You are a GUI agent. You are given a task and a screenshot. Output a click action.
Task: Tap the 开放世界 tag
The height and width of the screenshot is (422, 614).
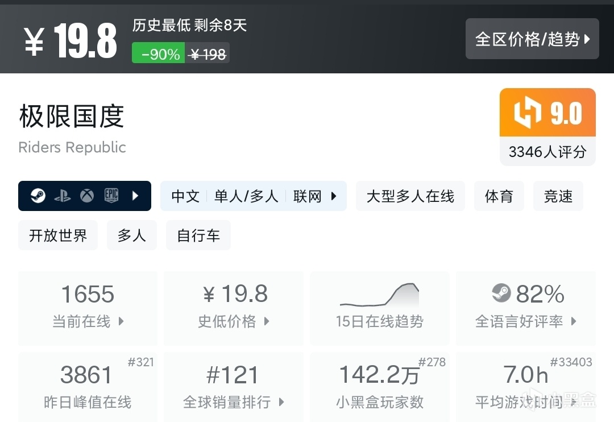tap(58, 235)
